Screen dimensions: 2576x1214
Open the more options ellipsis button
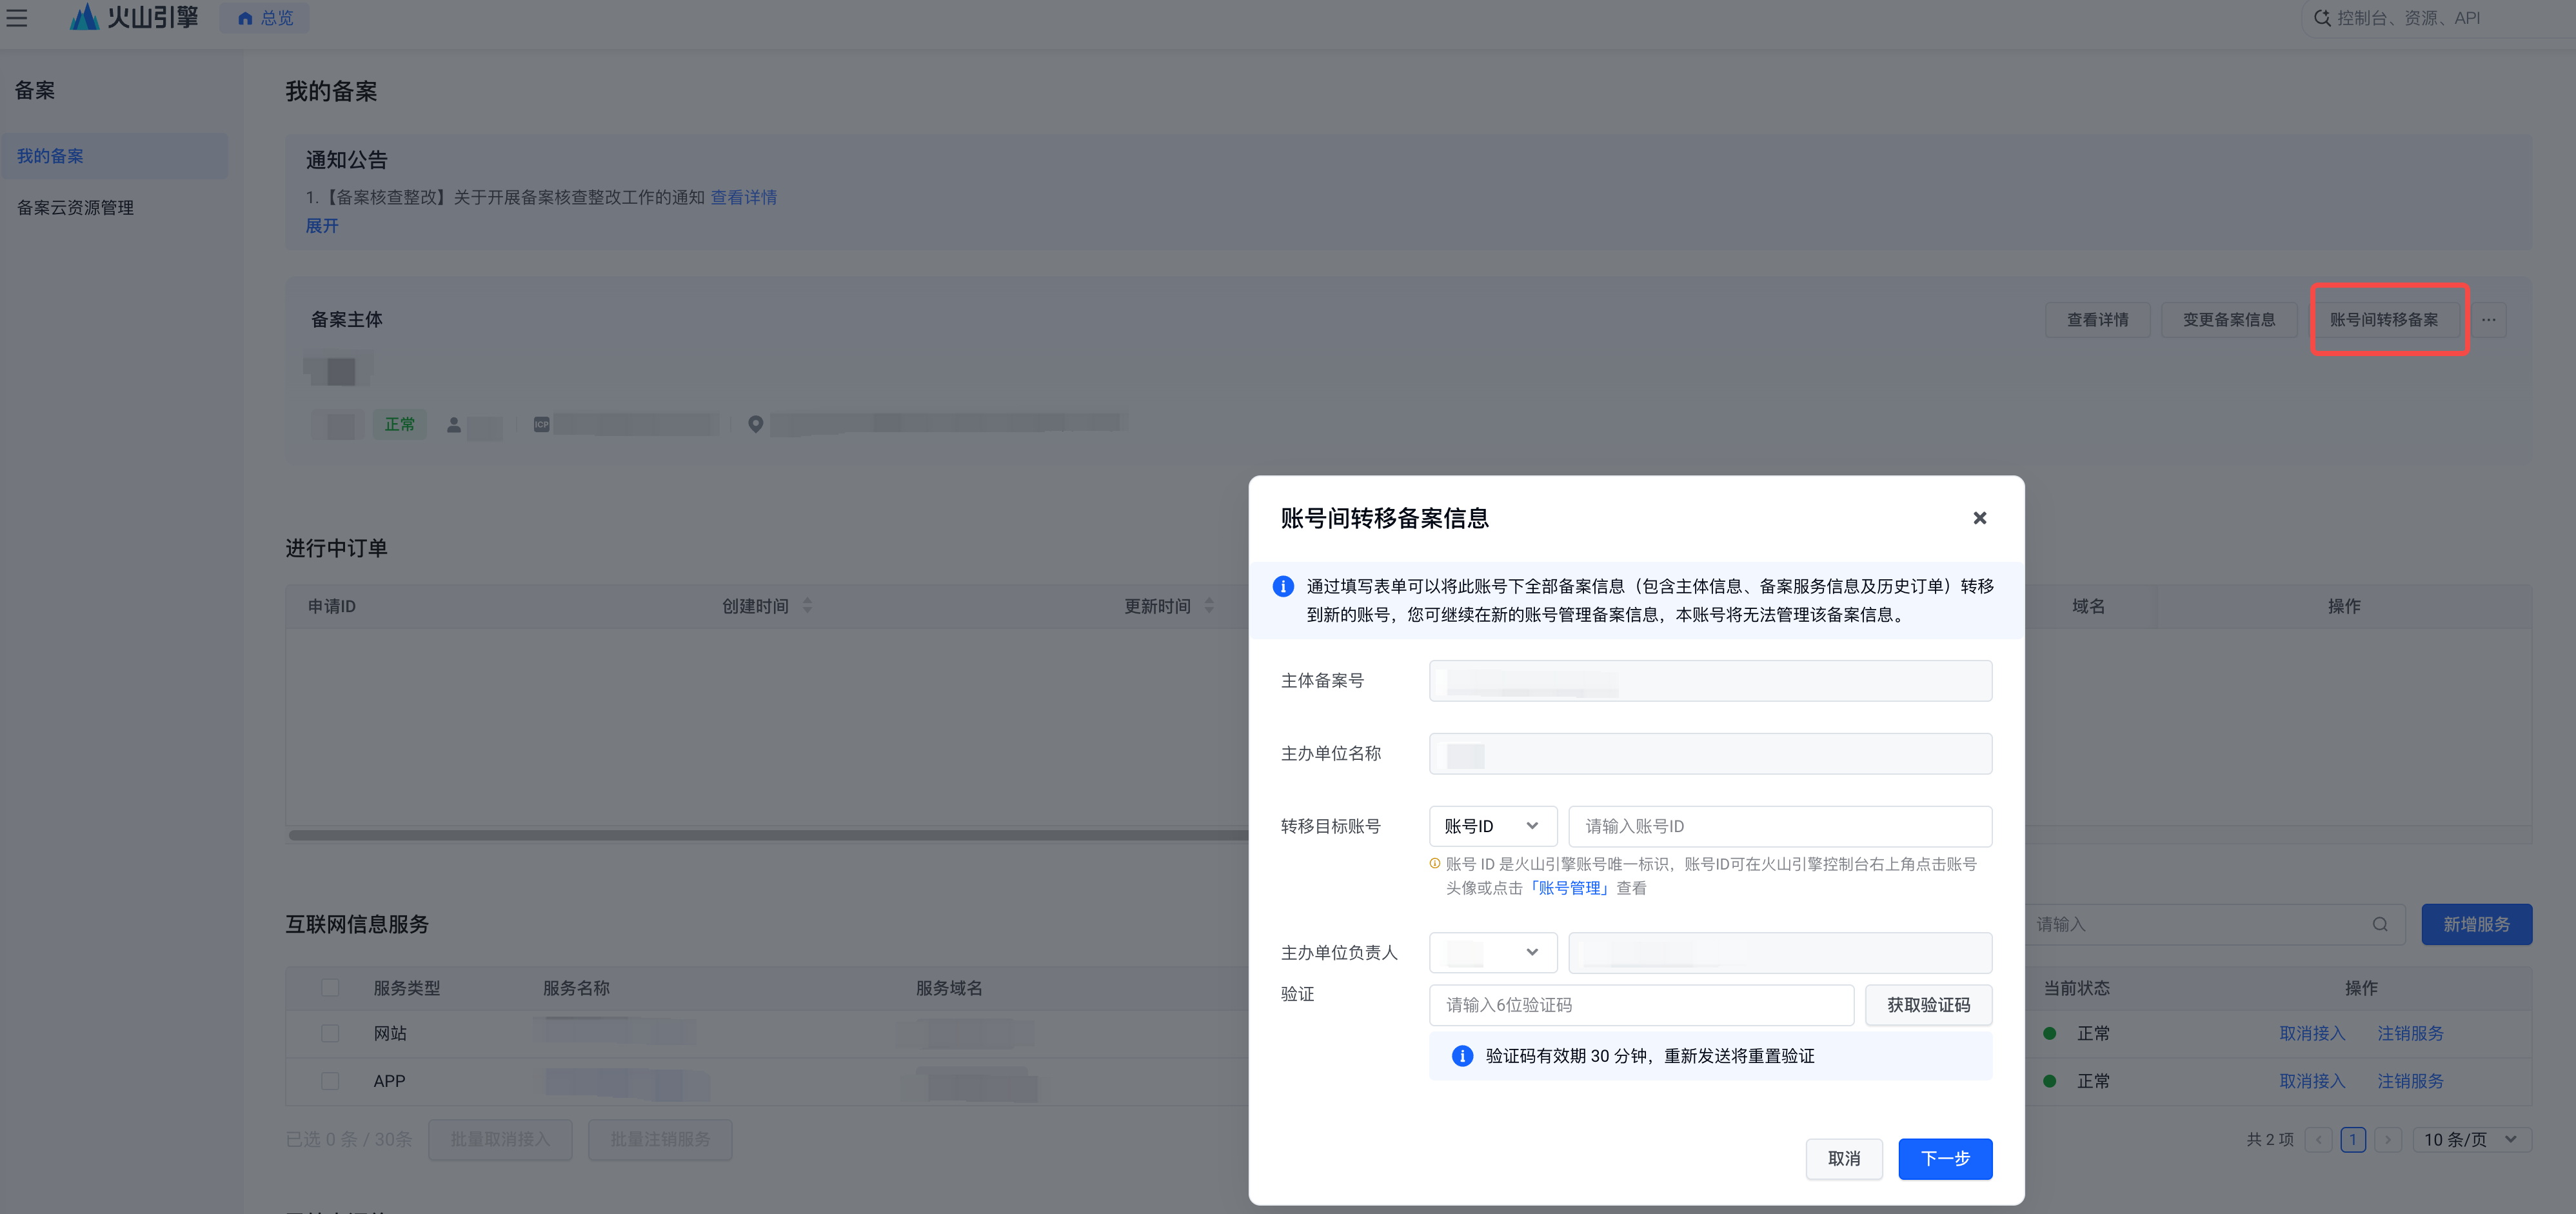tap(2489, 320)
